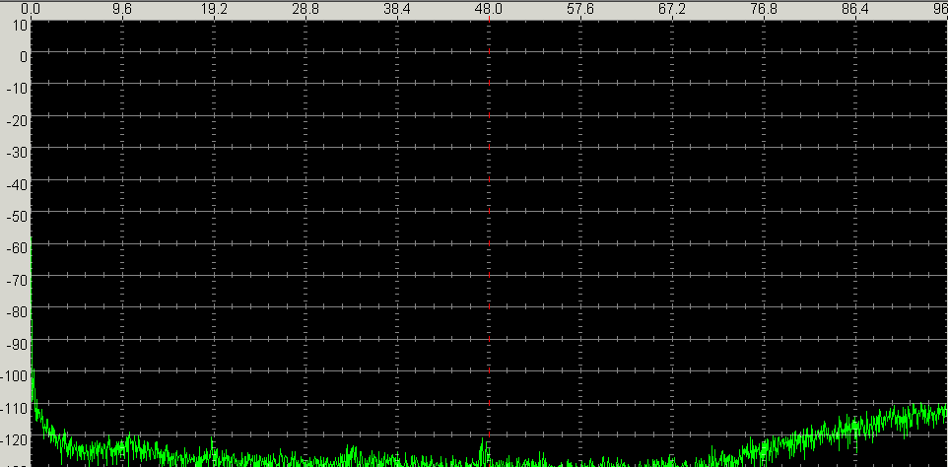Click the -50 dB amplitude axis label
This screenshot has height=467, width=948.
coord(17,219)
